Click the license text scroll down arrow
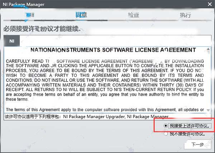The image size is (215, 153). (208, 110)
